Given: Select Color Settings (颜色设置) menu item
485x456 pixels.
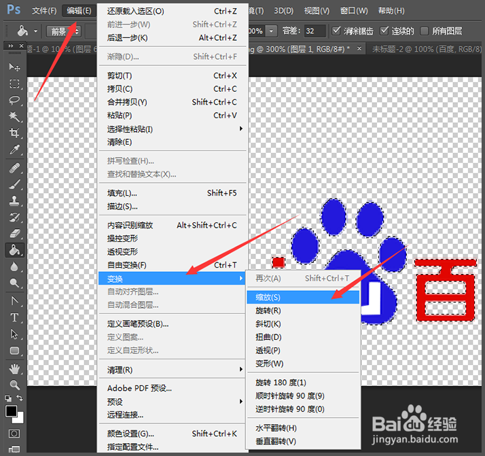Looking at the screenshot, I should (173, 434).
